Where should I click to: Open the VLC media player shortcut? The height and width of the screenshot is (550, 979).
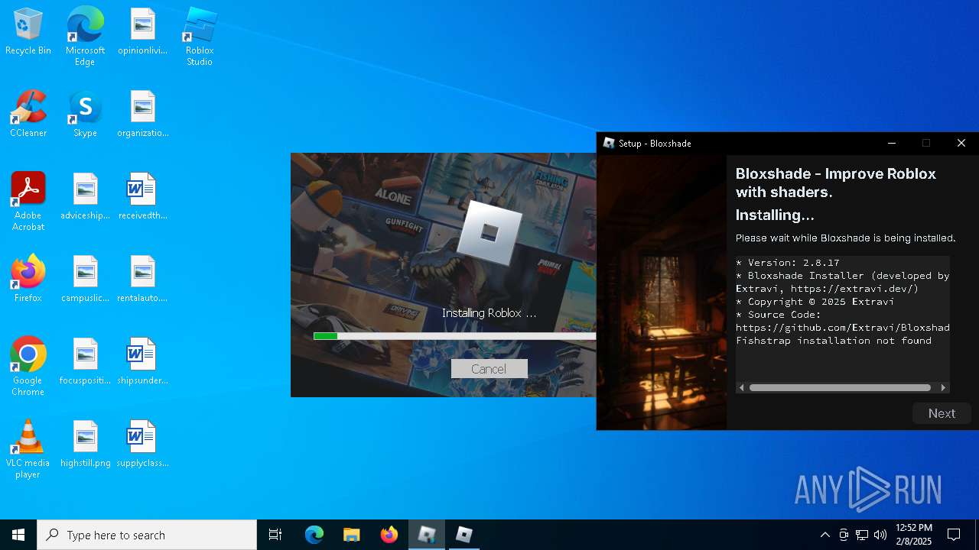click(x=28, y=449)
